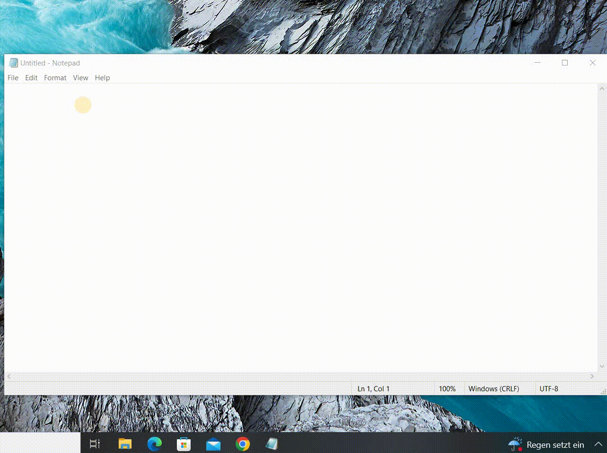Launch Microsoft Edge from the taskbar

point(154,444)
